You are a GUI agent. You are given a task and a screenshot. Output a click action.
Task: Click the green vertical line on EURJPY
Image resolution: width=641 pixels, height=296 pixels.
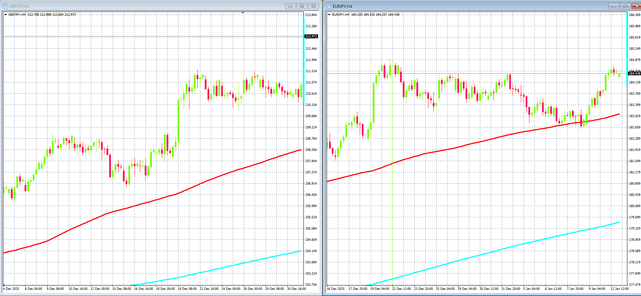393,204
